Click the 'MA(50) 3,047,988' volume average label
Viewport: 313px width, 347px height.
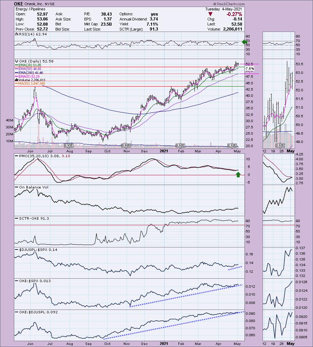(32, 84)
